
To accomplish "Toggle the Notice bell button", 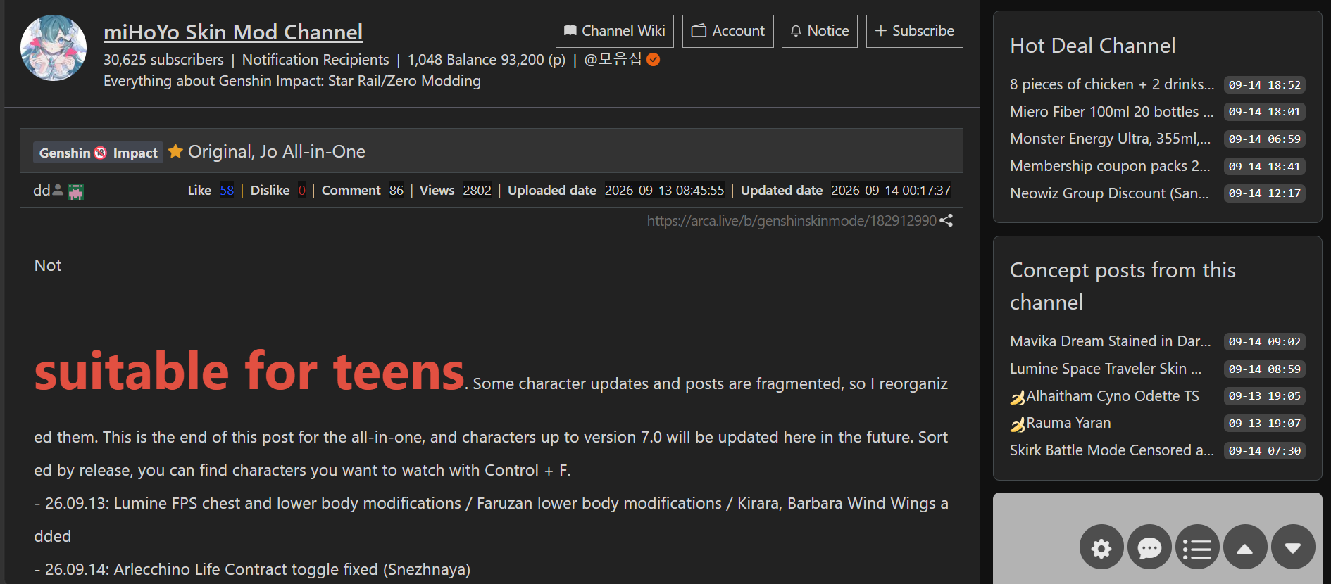I will click(820, 31).
